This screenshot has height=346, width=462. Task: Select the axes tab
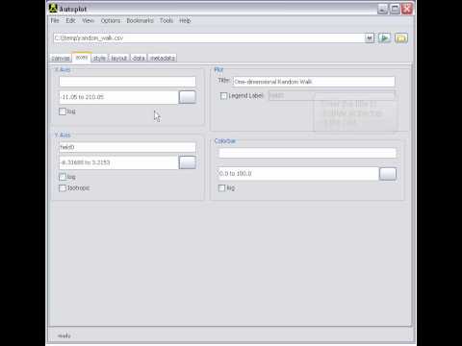[82, 58]
